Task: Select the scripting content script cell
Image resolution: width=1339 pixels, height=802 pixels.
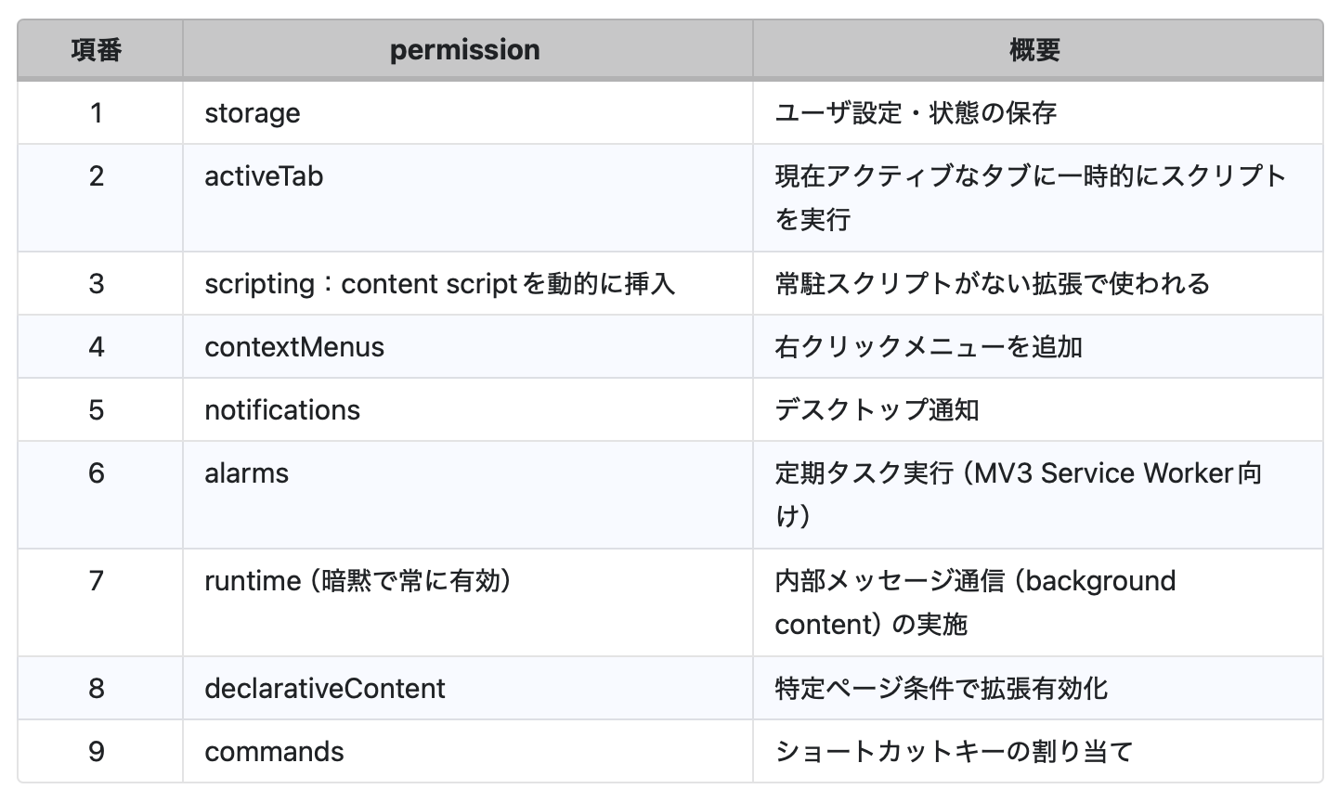Action: point(439,284)
